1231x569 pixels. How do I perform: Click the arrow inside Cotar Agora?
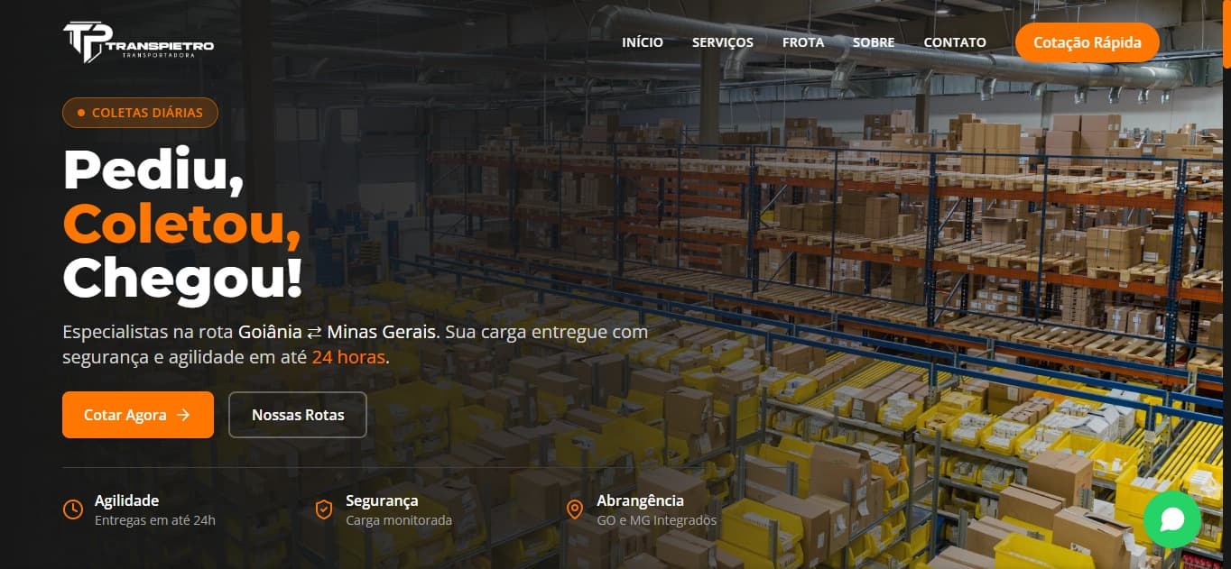pos(183,415)
